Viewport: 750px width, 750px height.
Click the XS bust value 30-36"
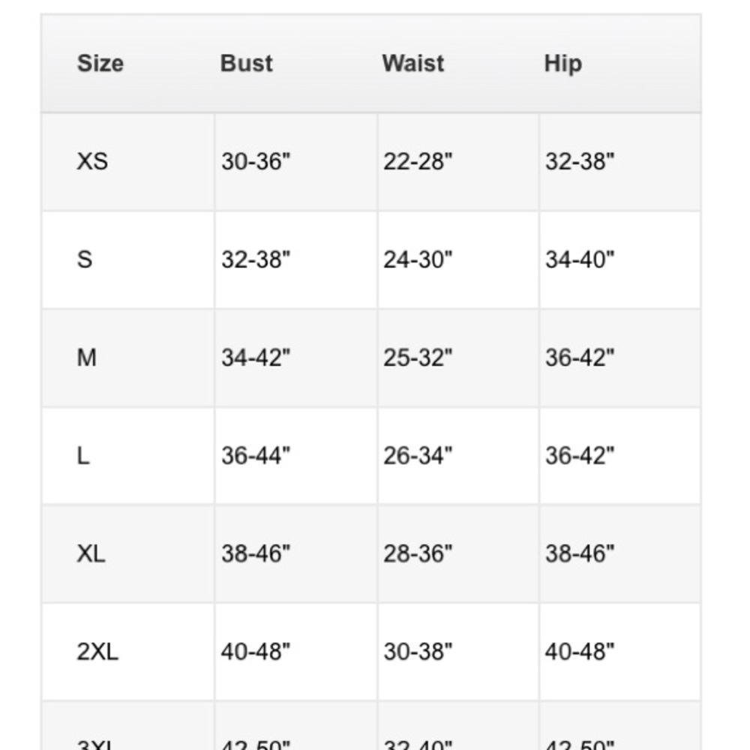(256, 162)
